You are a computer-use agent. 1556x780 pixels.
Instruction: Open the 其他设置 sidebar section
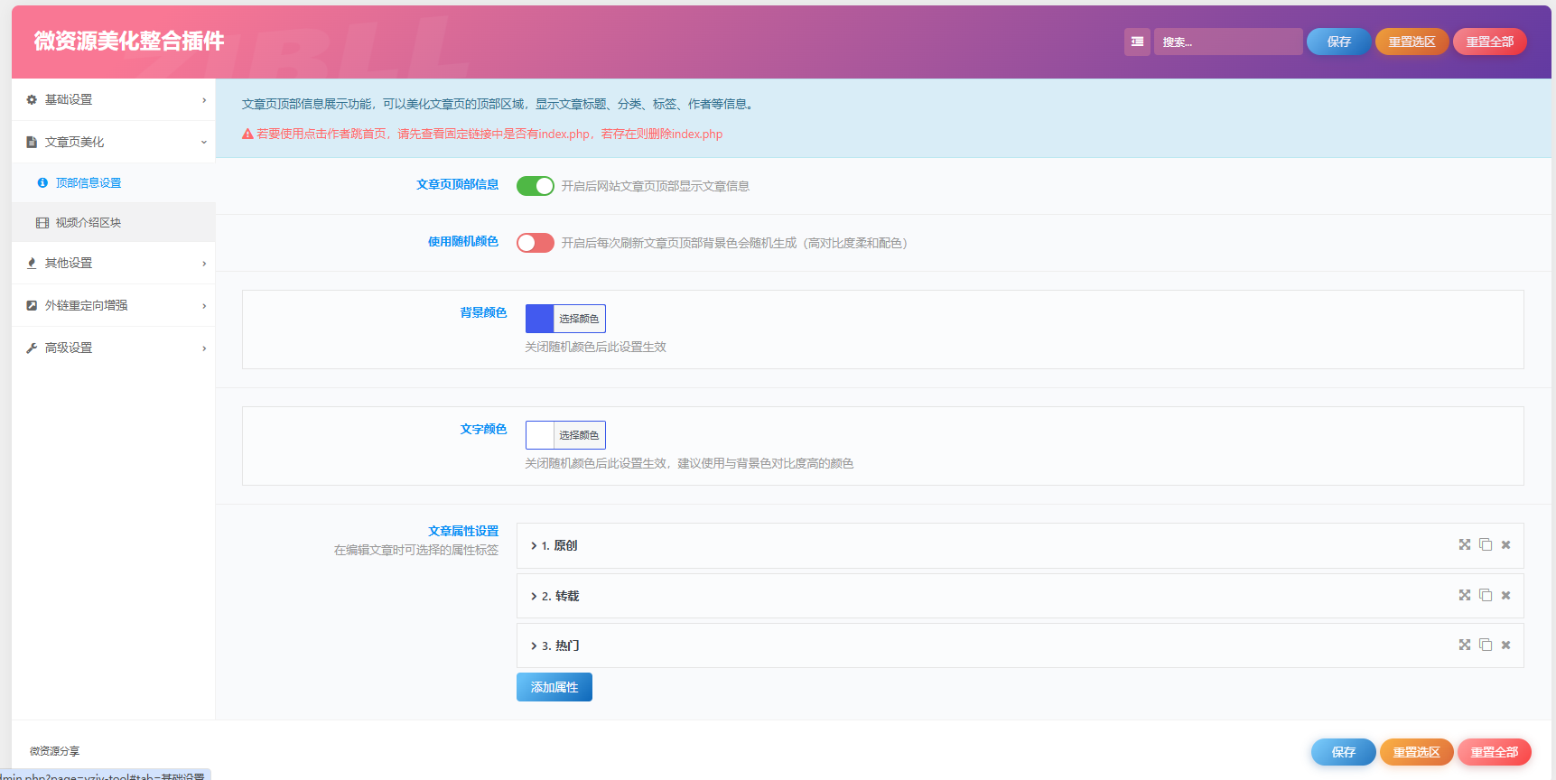(x=114, y=263)
